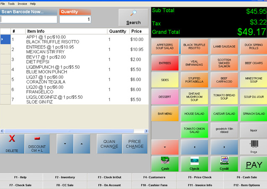Click the Price Change button
The width and height of the screenshot is (267, 189).
tap(135, 144)
